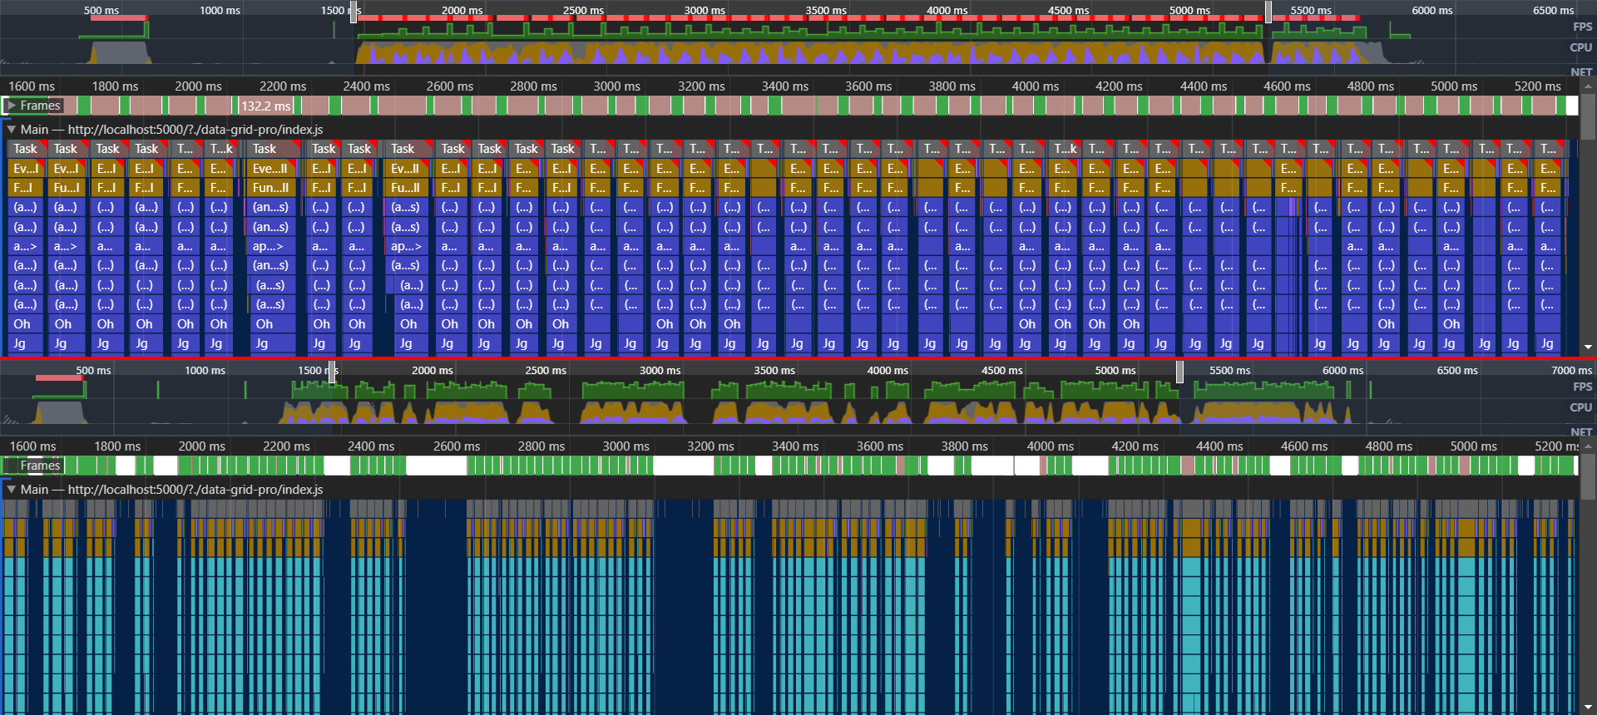The width and height of the screenshot is (1597, 715).
Task: Click the 3000 ms mark on the bottom panel's detail ruler
Action: click(625, 446)
